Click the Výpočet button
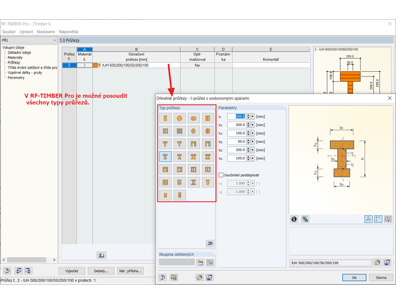 (72, 271)
